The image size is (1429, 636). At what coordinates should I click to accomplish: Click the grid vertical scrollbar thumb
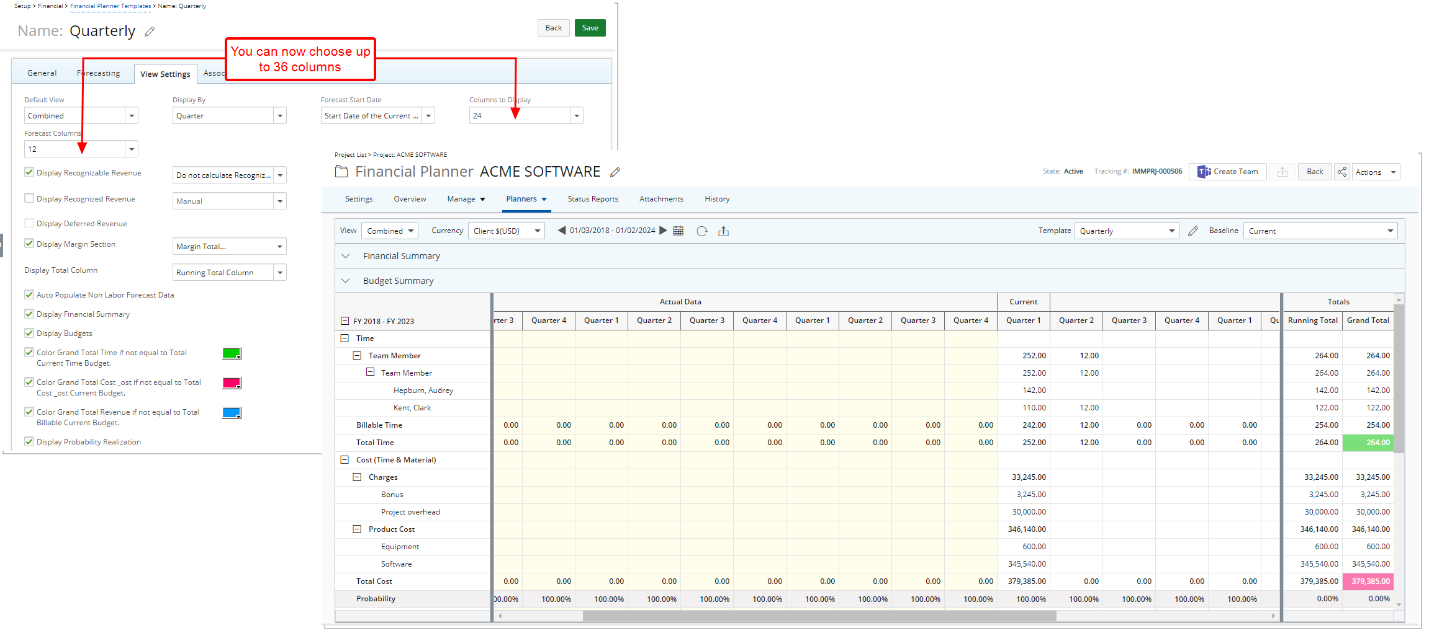[1399, 379]
